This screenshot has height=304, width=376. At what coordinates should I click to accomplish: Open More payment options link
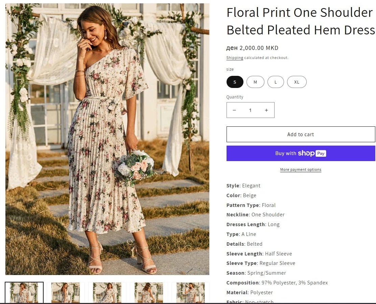301,170
